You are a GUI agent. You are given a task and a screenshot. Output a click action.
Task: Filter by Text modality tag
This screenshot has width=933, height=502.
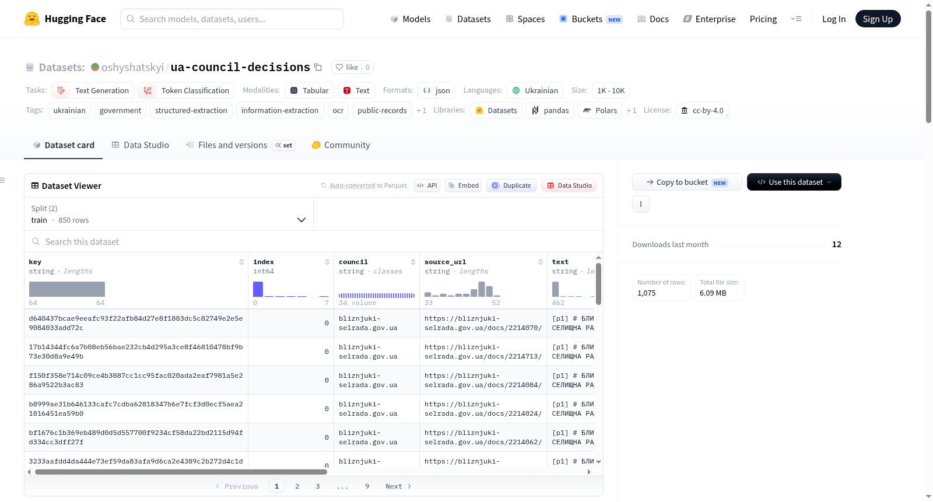pyautogui.click(x=356, y=90)
